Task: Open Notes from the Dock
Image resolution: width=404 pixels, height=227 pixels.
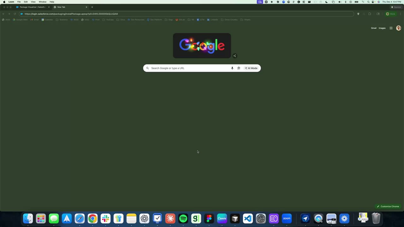Action: (131, 218)
